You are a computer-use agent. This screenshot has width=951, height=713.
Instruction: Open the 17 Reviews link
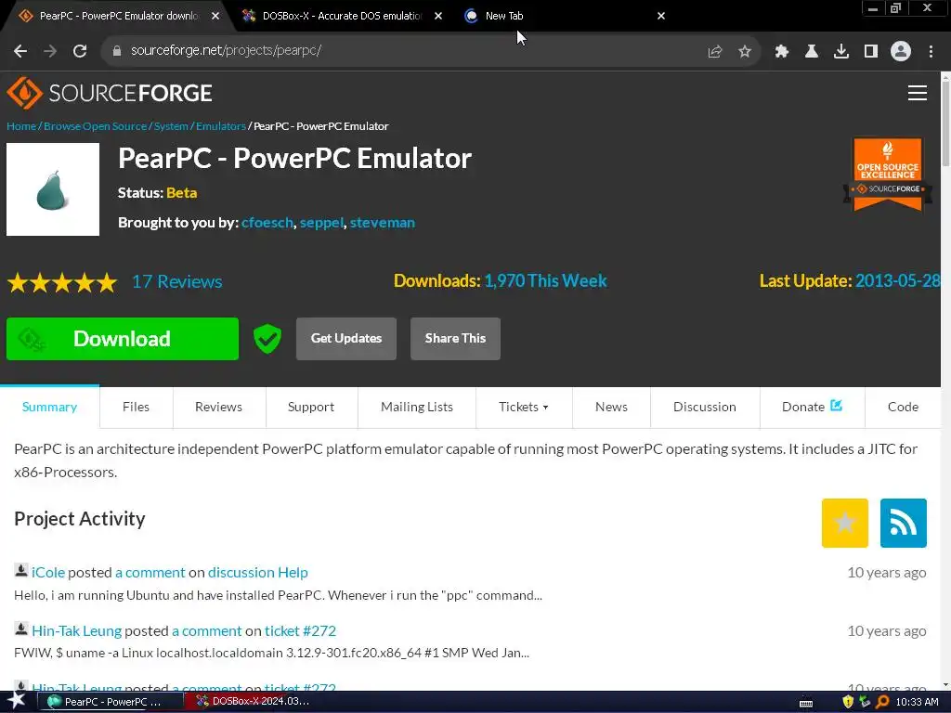(x=177, y=282)
